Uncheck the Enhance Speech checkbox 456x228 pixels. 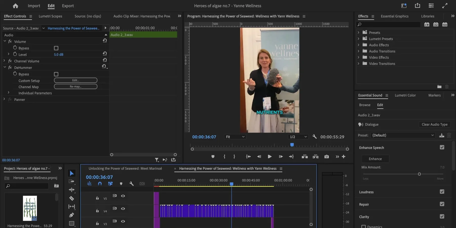(442, 147)
